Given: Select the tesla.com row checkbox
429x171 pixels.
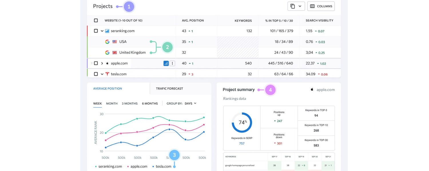Looking at the screenshot, I should coord(96,74).
